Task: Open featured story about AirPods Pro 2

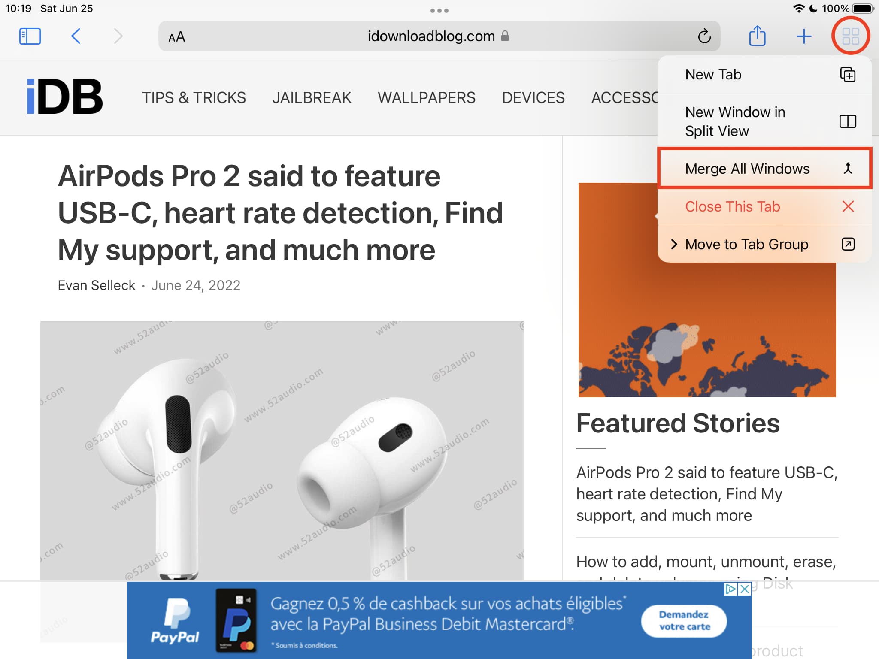Action: coord(707,494)
